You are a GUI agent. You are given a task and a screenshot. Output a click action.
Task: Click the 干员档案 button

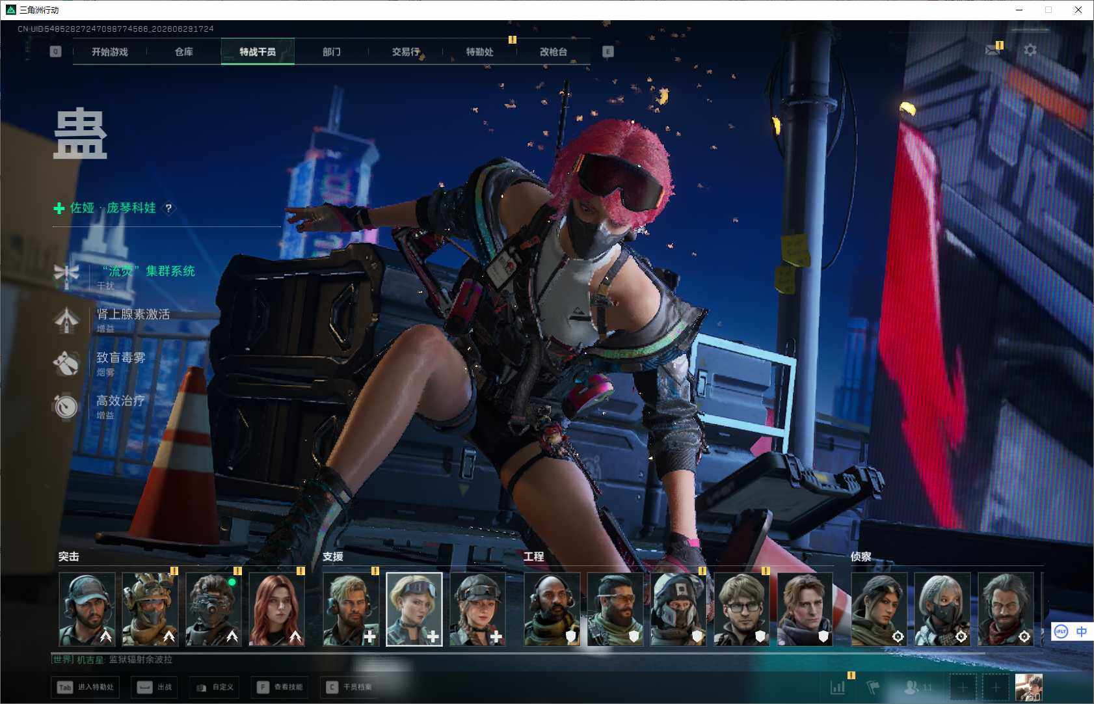(350, 687)
